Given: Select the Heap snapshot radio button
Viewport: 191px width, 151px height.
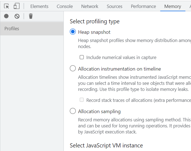Looking at the screenshot, I should [x=73, y=32].
